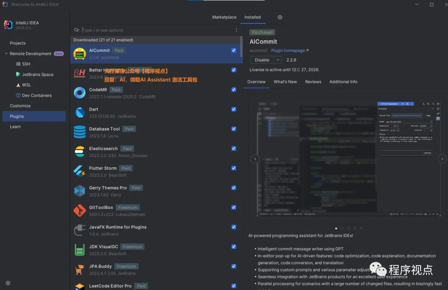This screenshot has height=290, width=448.
Task: Click the JPA Buddy plugin icon
Action: tap(80, 269)
